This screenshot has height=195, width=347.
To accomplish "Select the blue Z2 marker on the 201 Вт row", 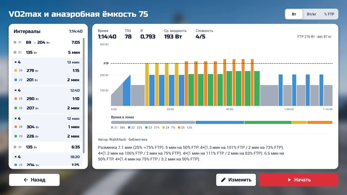I will tap(15, 80).
